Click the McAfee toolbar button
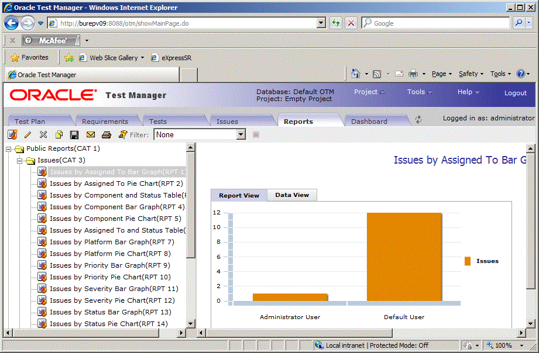Viewport: 539px width, 353px height. (x=51, y=40)
